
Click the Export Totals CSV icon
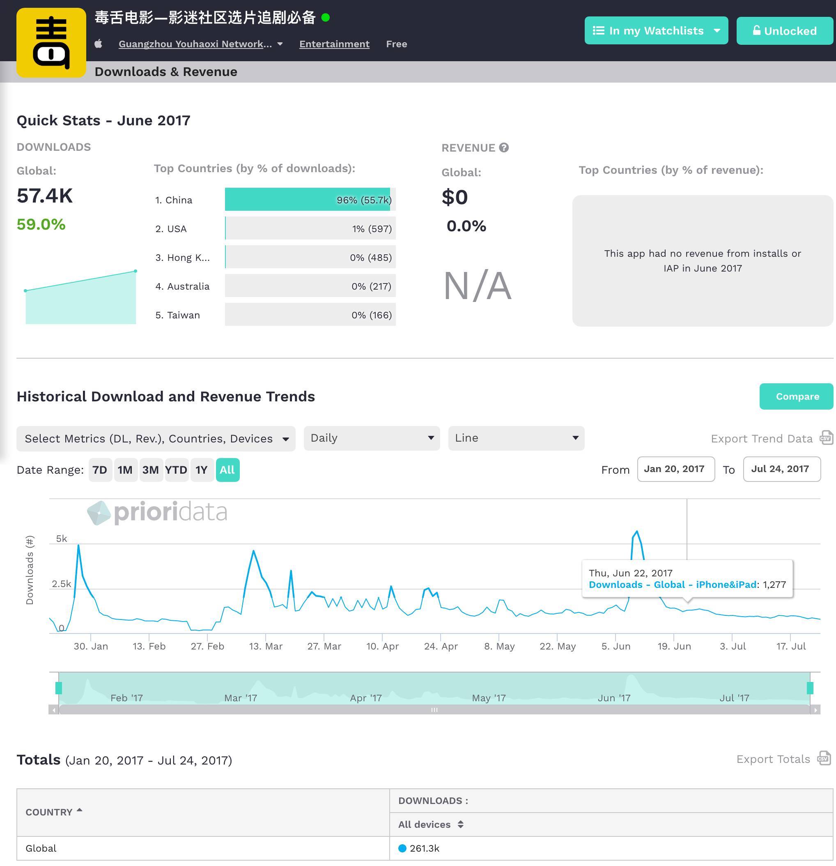point(824,758)
